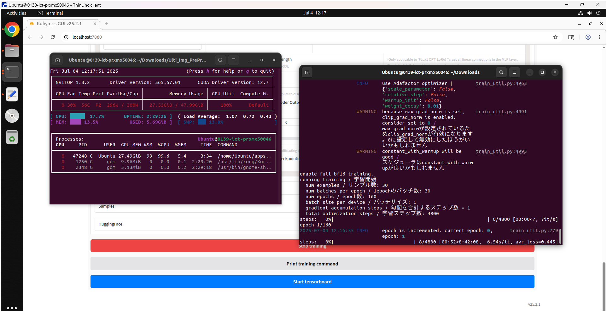
Task: Open a new Chrome tab
Action: pyautogui.click(x=106, y=24)
